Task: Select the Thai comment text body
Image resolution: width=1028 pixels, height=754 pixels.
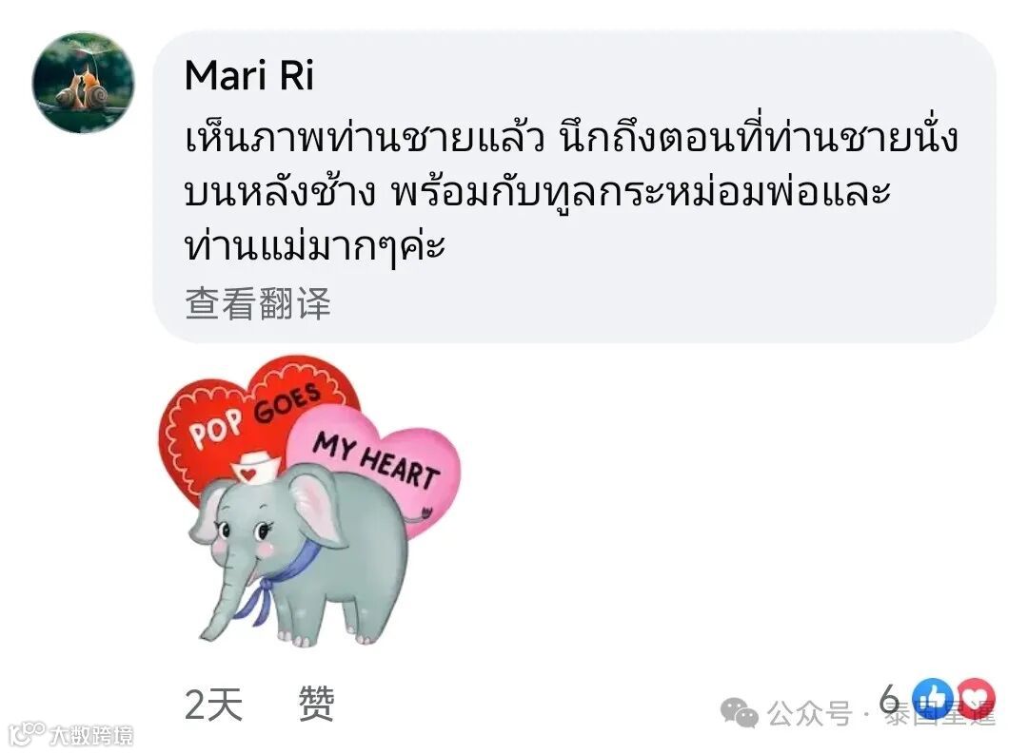Action: coord(570,193)
